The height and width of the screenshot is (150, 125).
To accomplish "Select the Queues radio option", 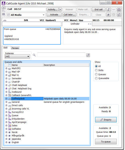I will [x=96, y=74].
